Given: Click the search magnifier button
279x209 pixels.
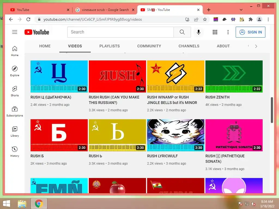Looking at the screenshot, I should click(x=182, y=32).
